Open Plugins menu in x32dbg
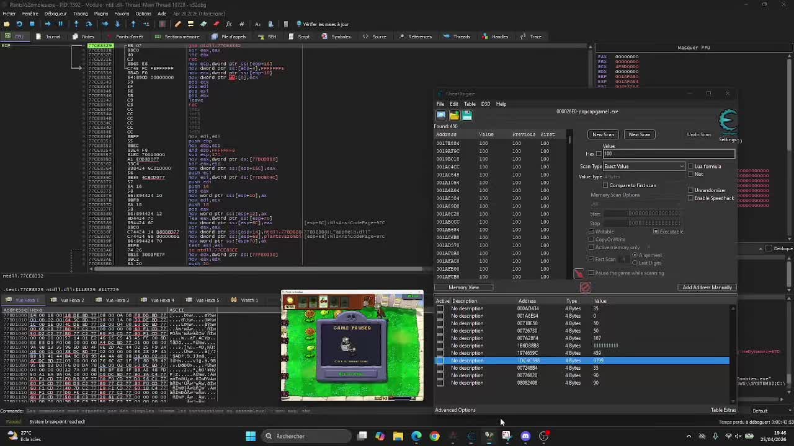Image resolution: width=794 pixels, height=446 pixels. click(100, 14)
